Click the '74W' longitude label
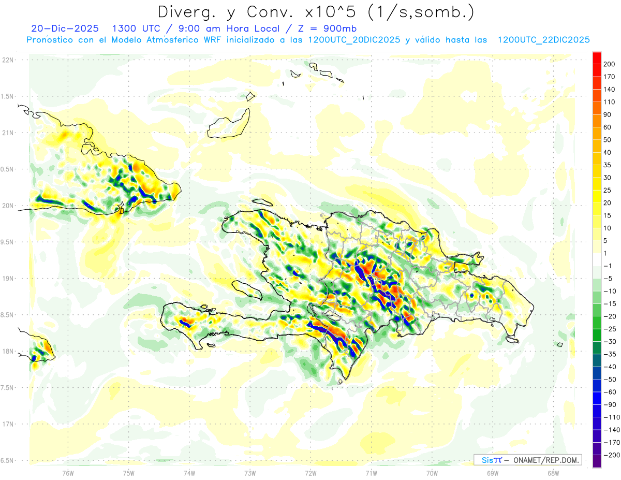621x480 pixels. tap(189, 473)
